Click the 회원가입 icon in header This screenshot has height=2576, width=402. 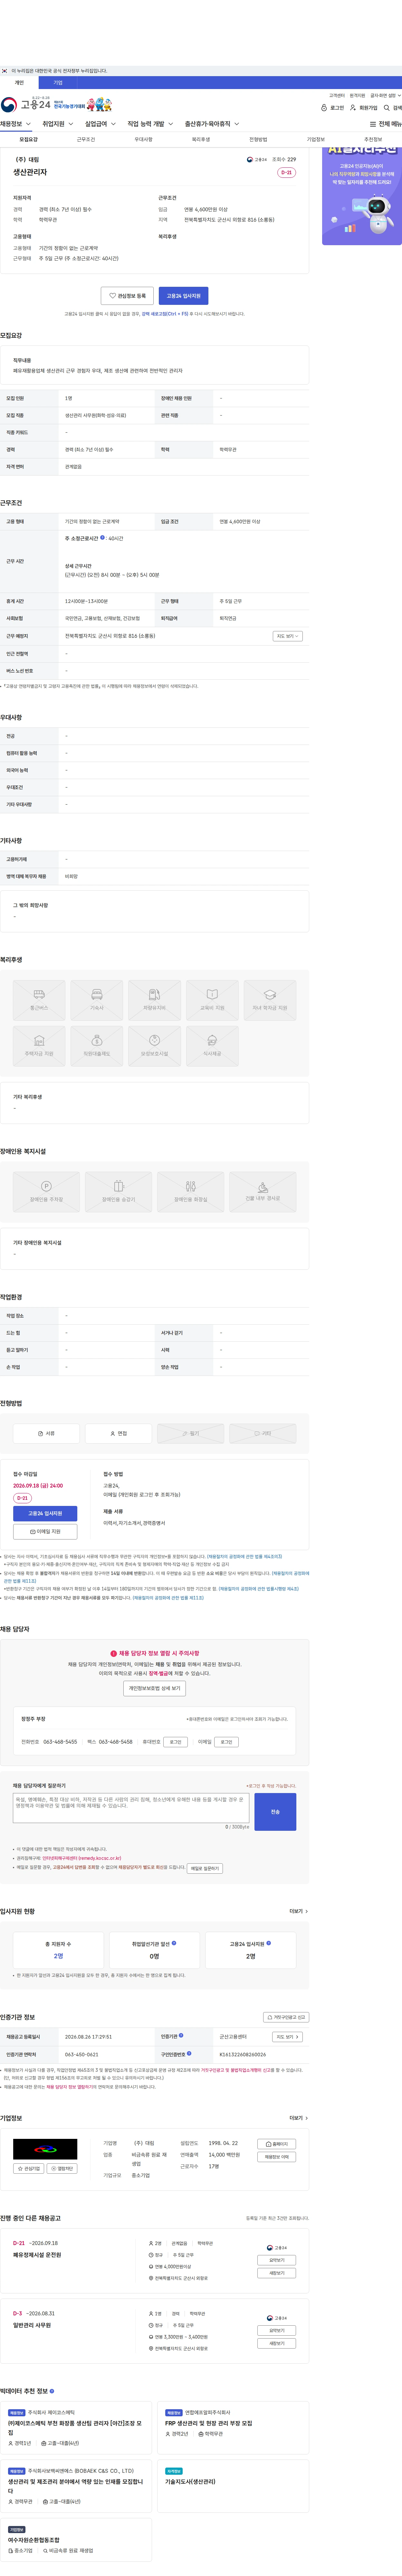pyautogui.click(x=353, y=108)
